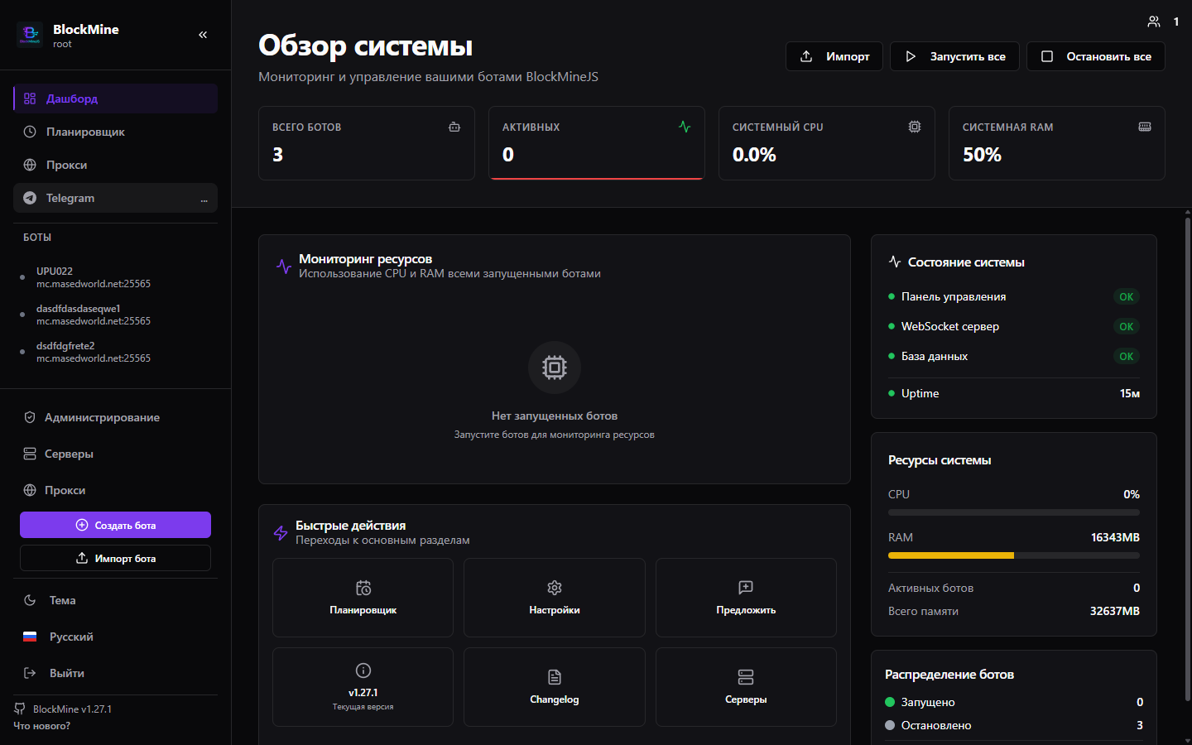This screenshot has width=1192, height=745.
Task: Open the users icon in top-right corner
Action: coord(1154,22)
